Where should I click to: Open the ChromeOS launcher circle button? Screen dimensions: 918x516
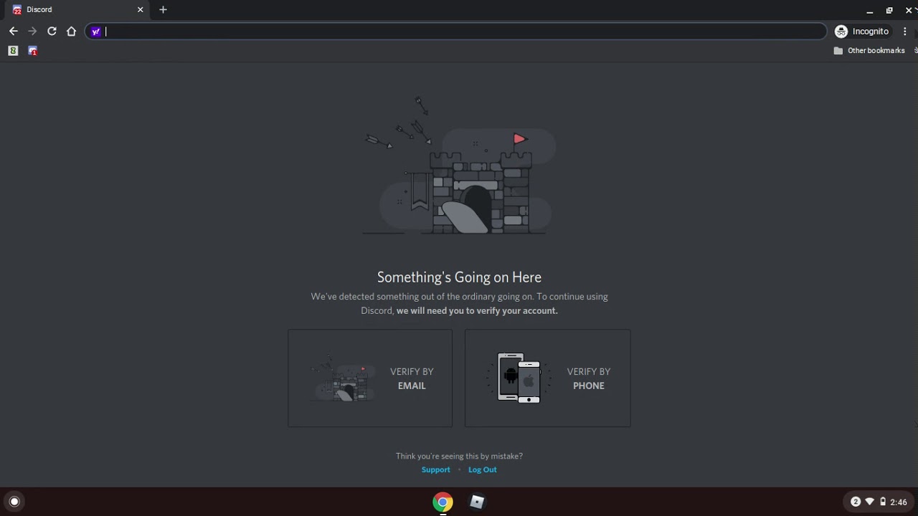pyautogui.click(x=14, y=502)
